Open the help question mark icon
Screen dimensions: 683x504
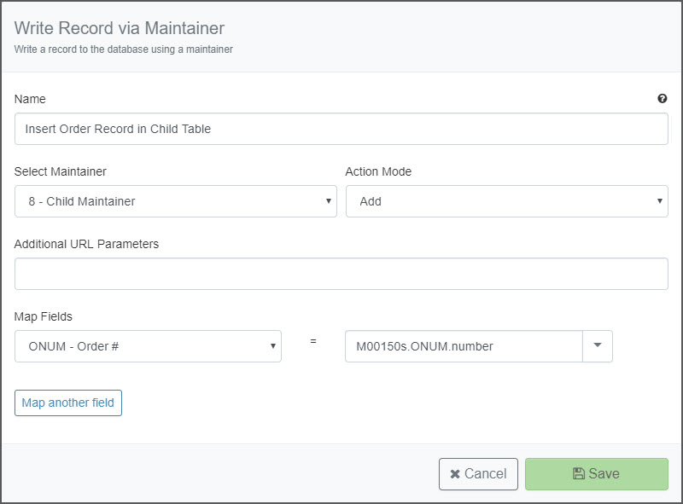(x=663, y=99)
